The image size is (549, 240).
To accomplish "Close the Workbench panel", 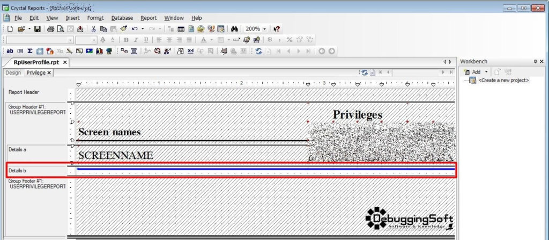I will point(542,61).
